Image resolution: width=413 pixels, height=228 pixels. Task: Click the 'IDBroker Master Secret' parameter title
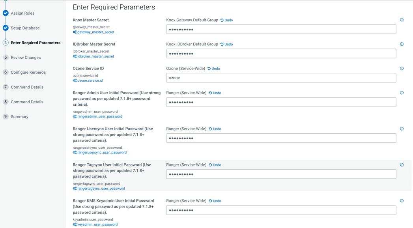94,44
